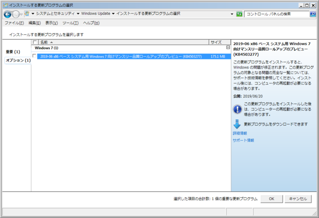319x218 pixels.
Task: Click the restart-required exclamation icon
Action: [x=237, y=109]
